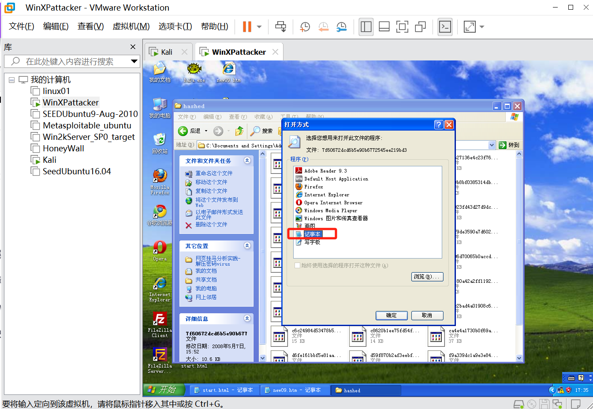Enter full screen mode icon

[402, 26]
